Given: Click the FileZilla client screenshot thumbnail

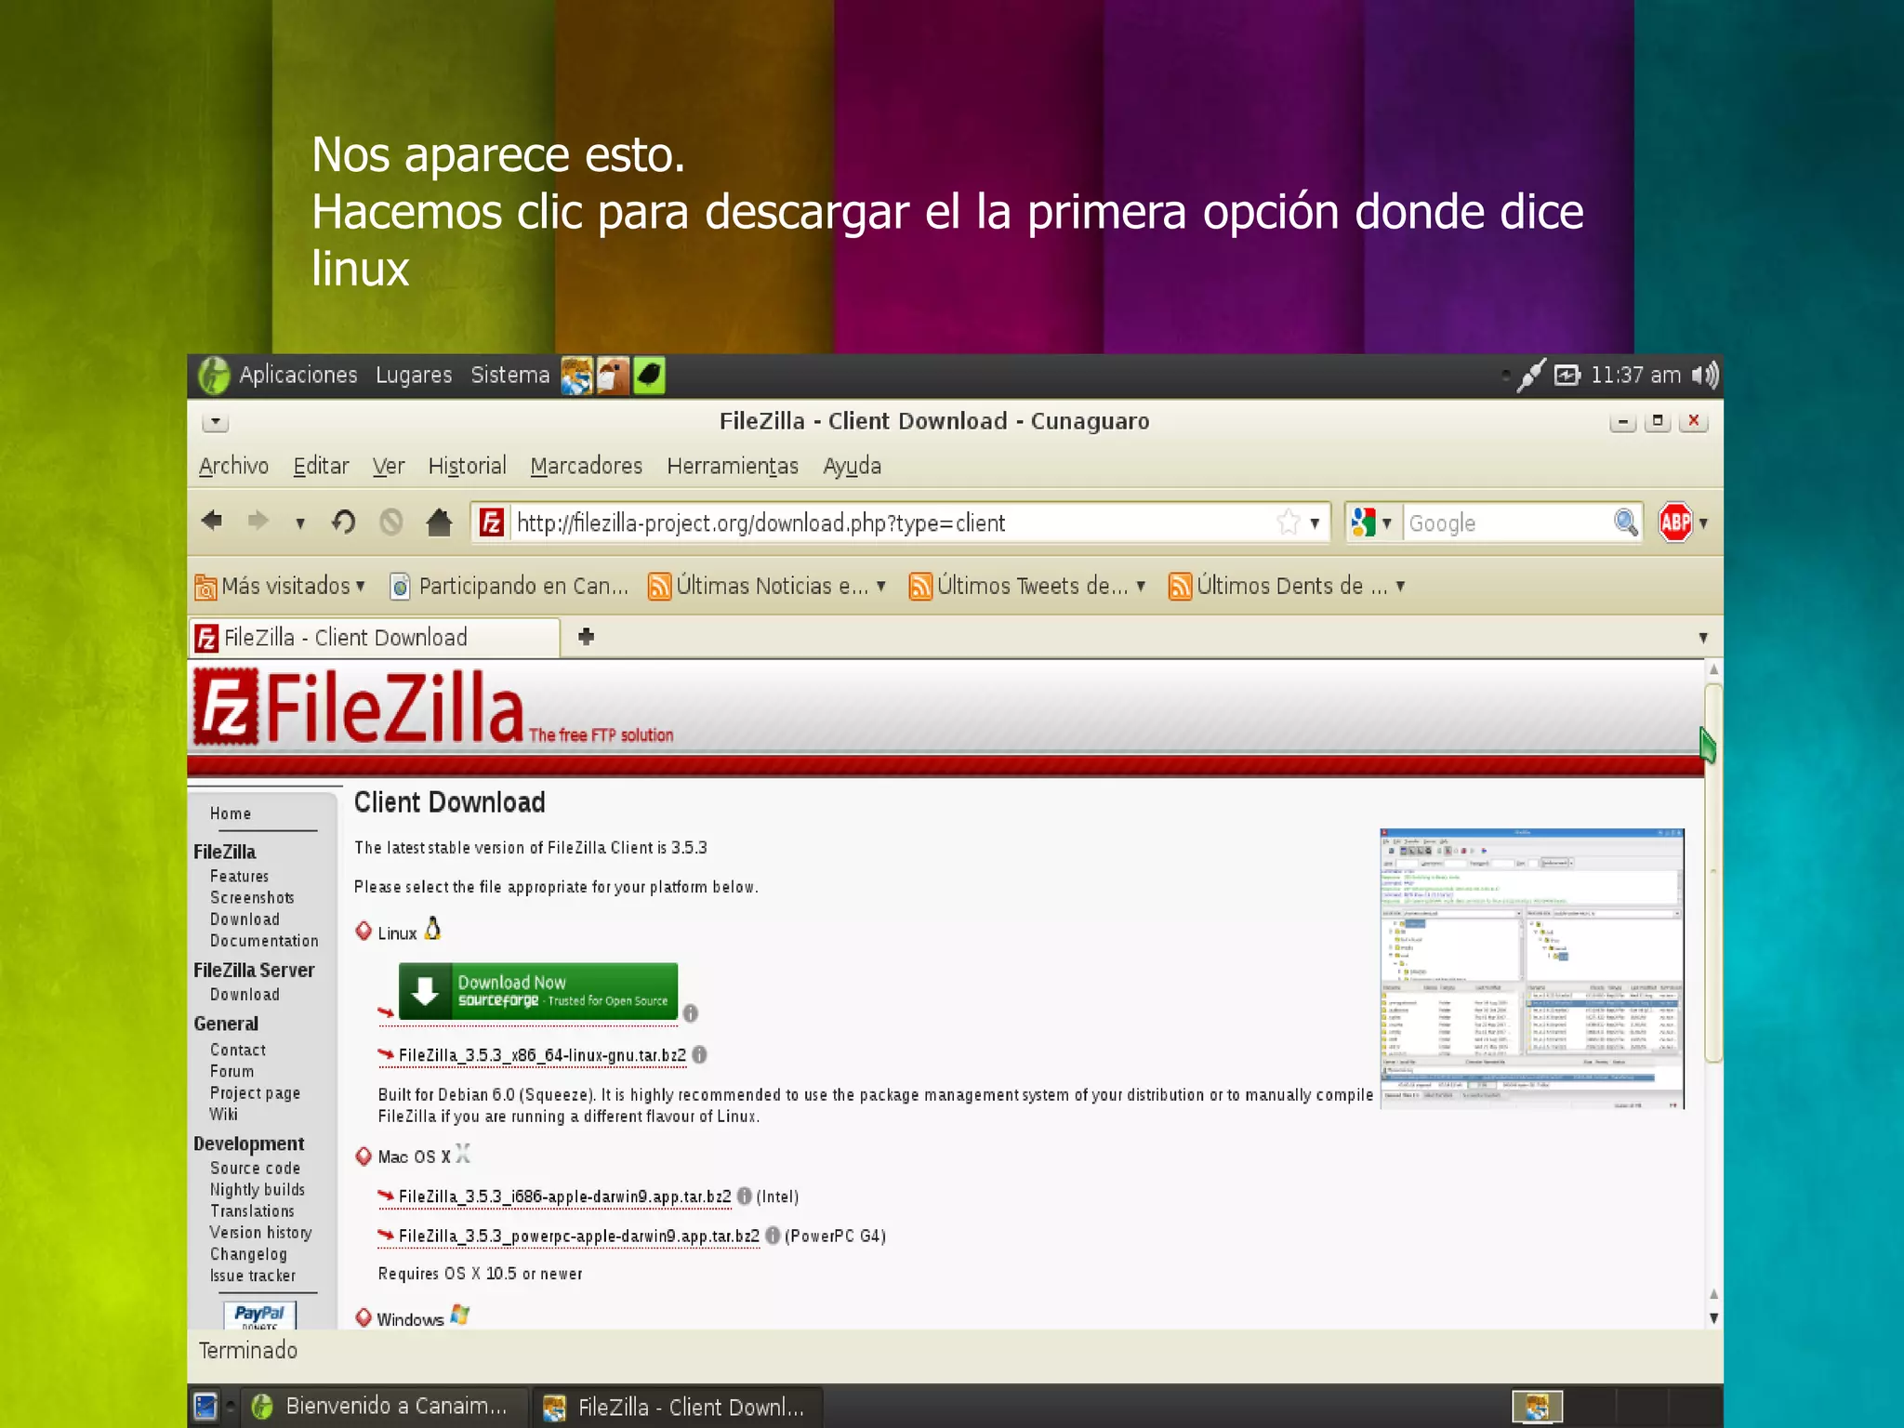Looking at the screenshot, I should pyautogui.click(x=1532, y=969).
